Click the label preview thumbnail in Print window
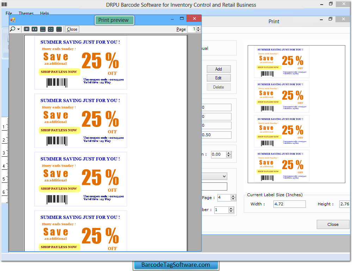Viewport: 352px width, 271px height. pos(296,114)
